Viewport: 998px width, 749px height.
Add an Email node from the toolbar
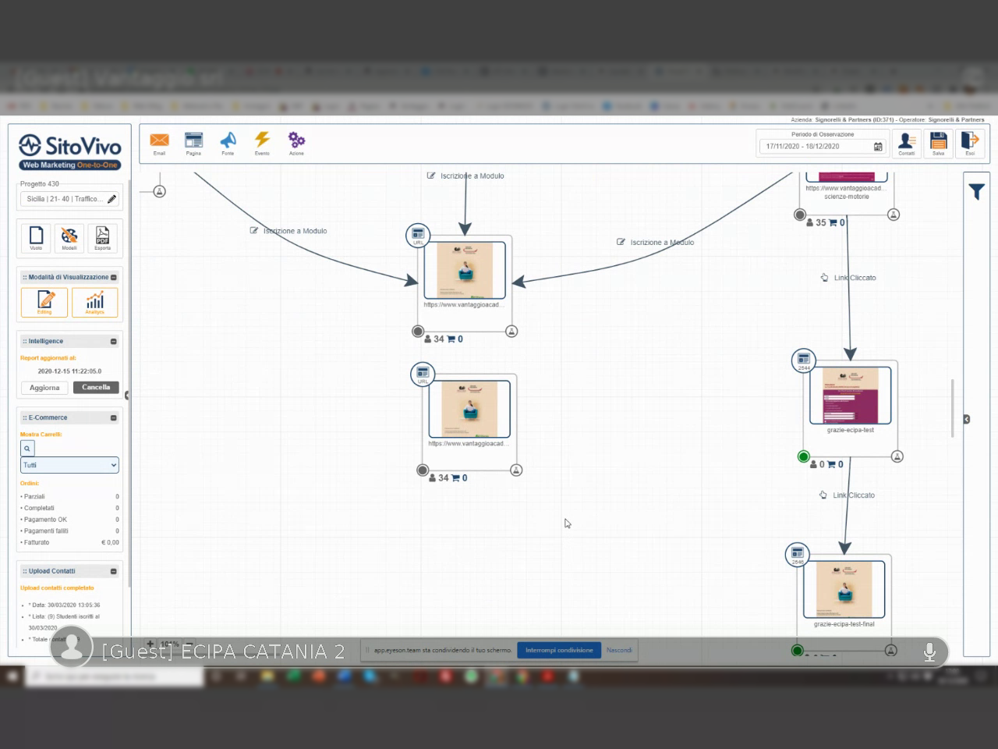point(159,142)
